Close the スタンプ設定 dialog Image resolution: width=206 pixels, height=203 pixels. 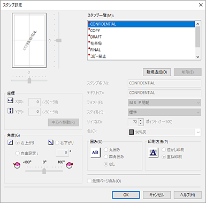point(201,5)
